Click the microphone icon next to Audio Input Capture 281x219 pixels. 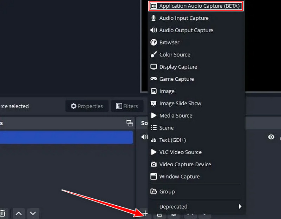click(x=153, y=18)
